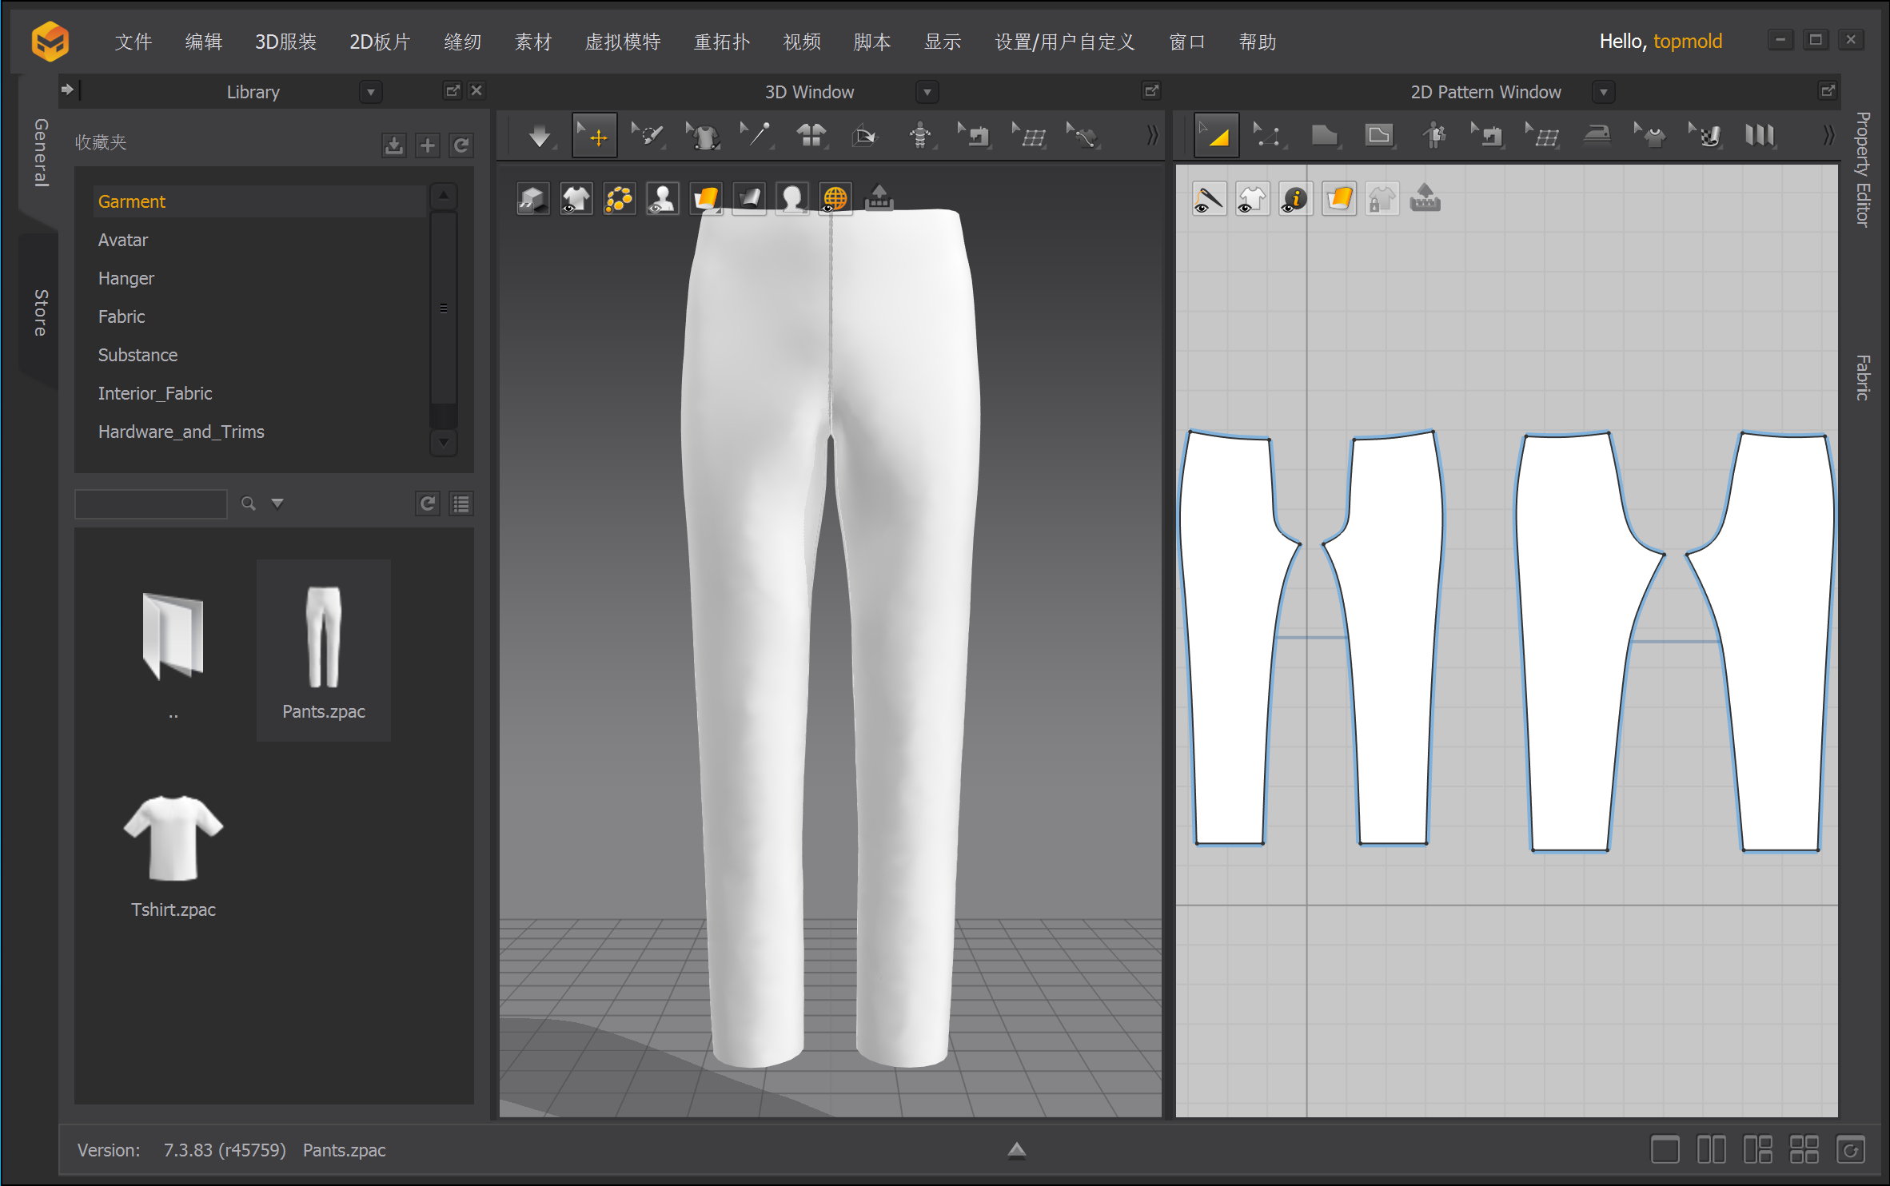Select the brush mesh selection tool in 3D toolbar
This screenshot has height=1186, width=1890.
[648, 136]
